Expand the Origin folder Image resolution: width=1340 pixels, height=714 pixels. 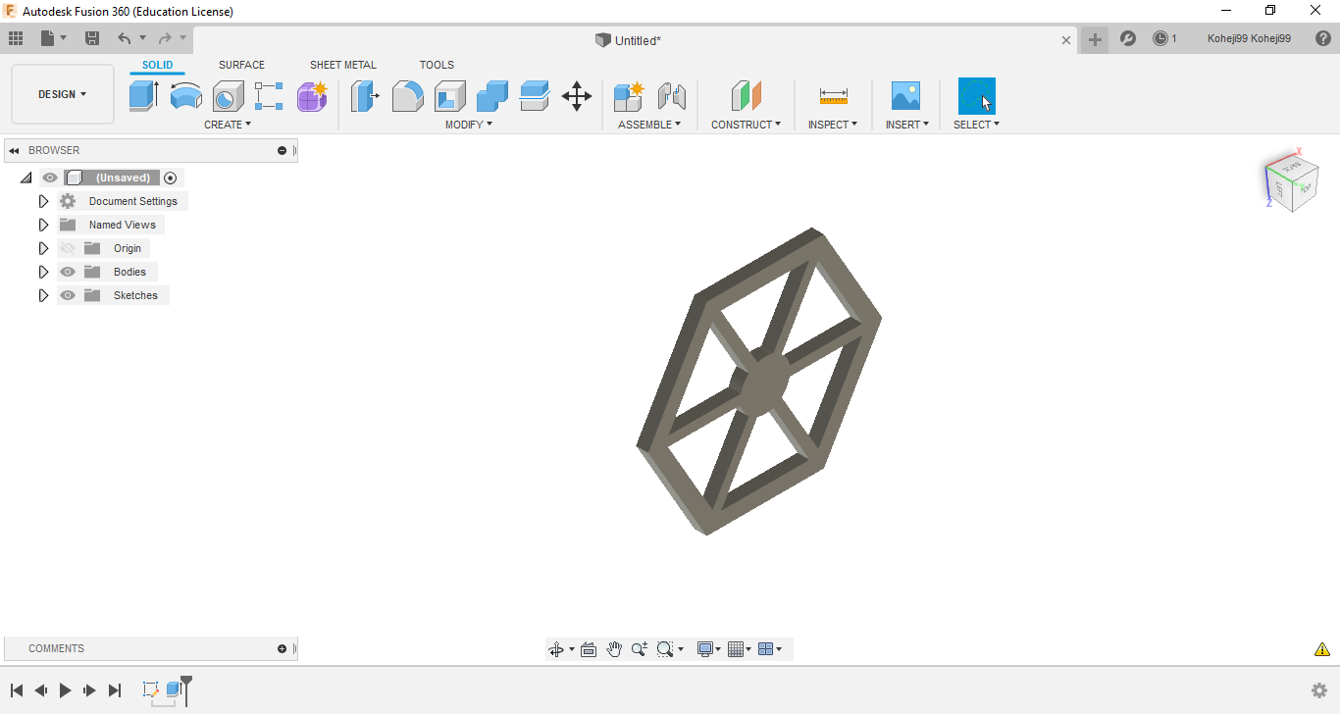coord(43,248)
